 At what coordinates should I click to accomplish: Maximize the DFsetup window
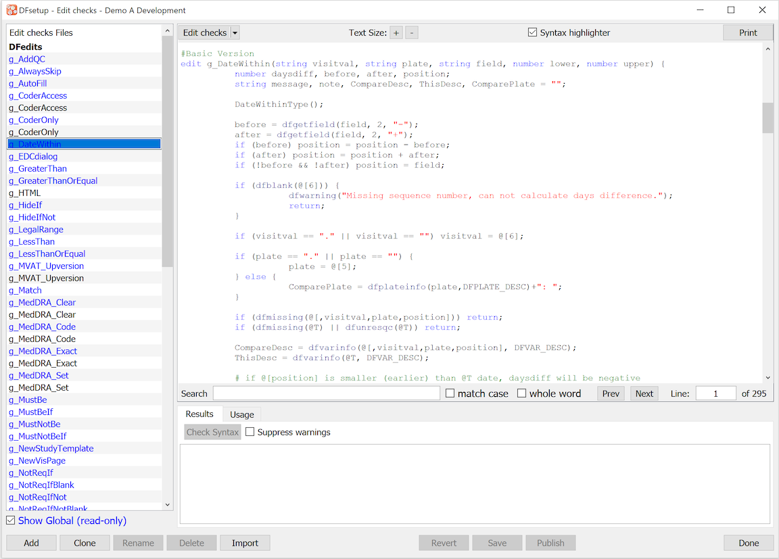coord(731,10)
